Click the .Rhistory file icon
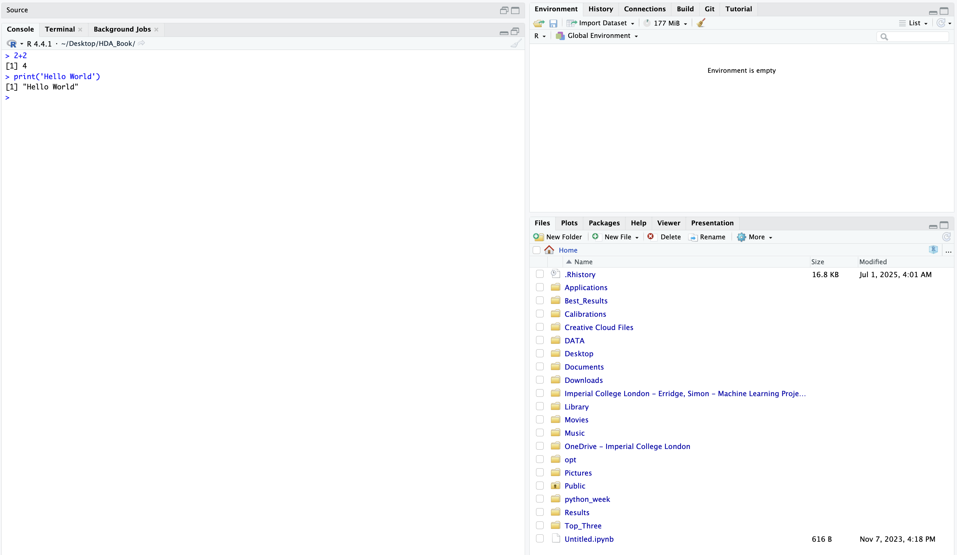 point(556,274)
